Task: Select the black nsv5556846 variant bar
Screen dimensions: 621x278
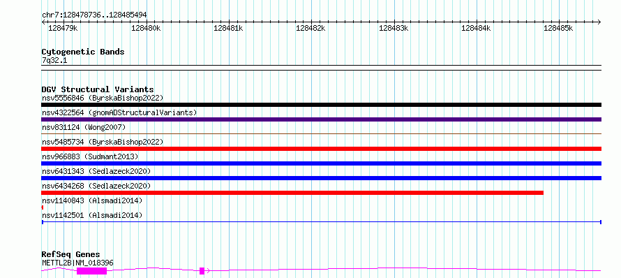Action: (x=321, y=105)
